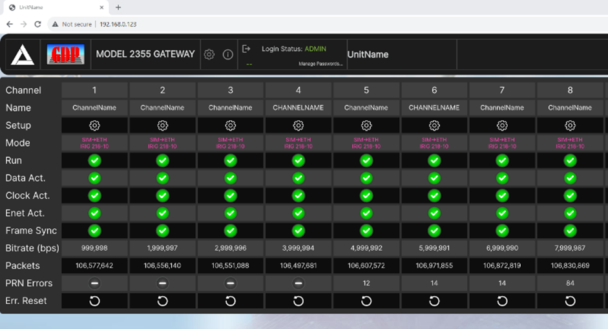This screenshot has width=608, height=329.
Task: Toggle Run status for channel 1
Action: click(x=94, y=160)
